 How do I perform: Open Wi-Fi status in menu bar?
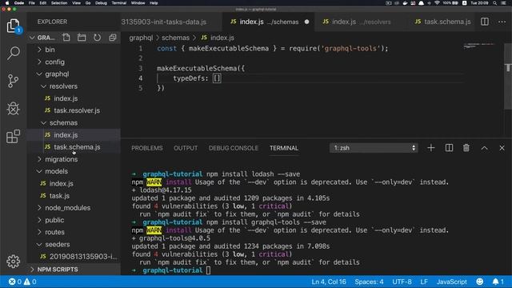point(437,3)
